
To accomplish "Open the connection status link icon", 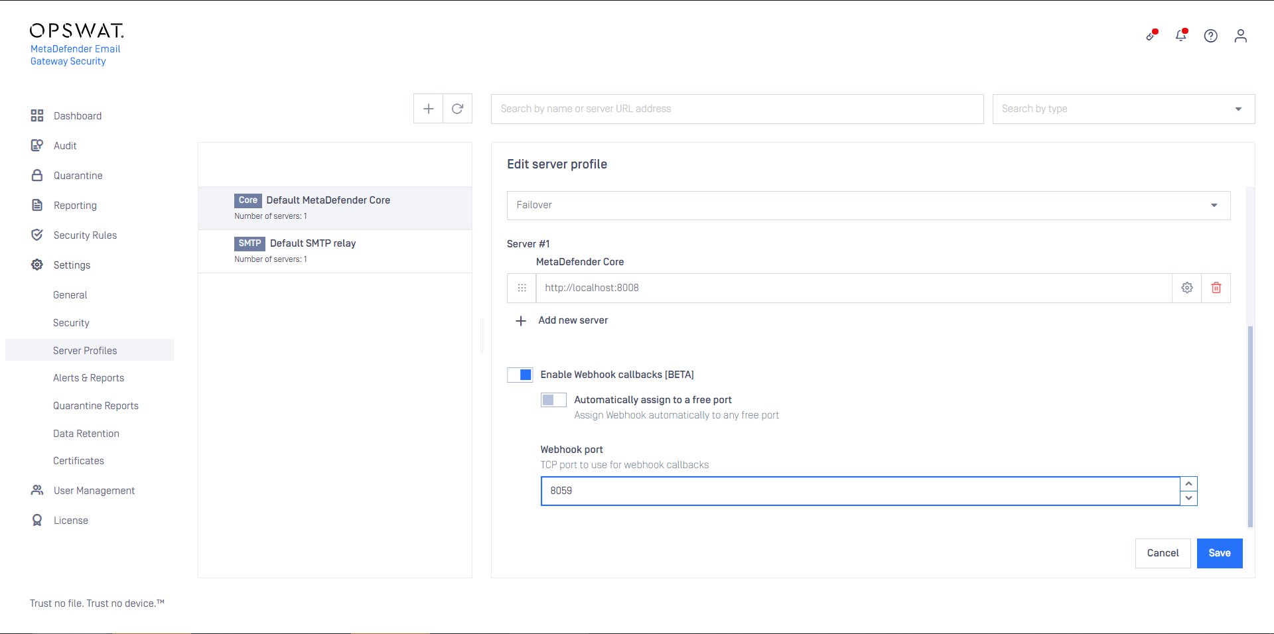I will pos(1151,36).
